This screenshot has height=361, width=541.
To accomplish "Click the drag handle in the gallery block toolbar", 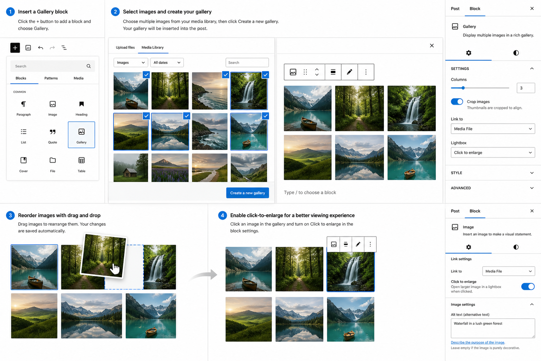I will coord(305,72).
